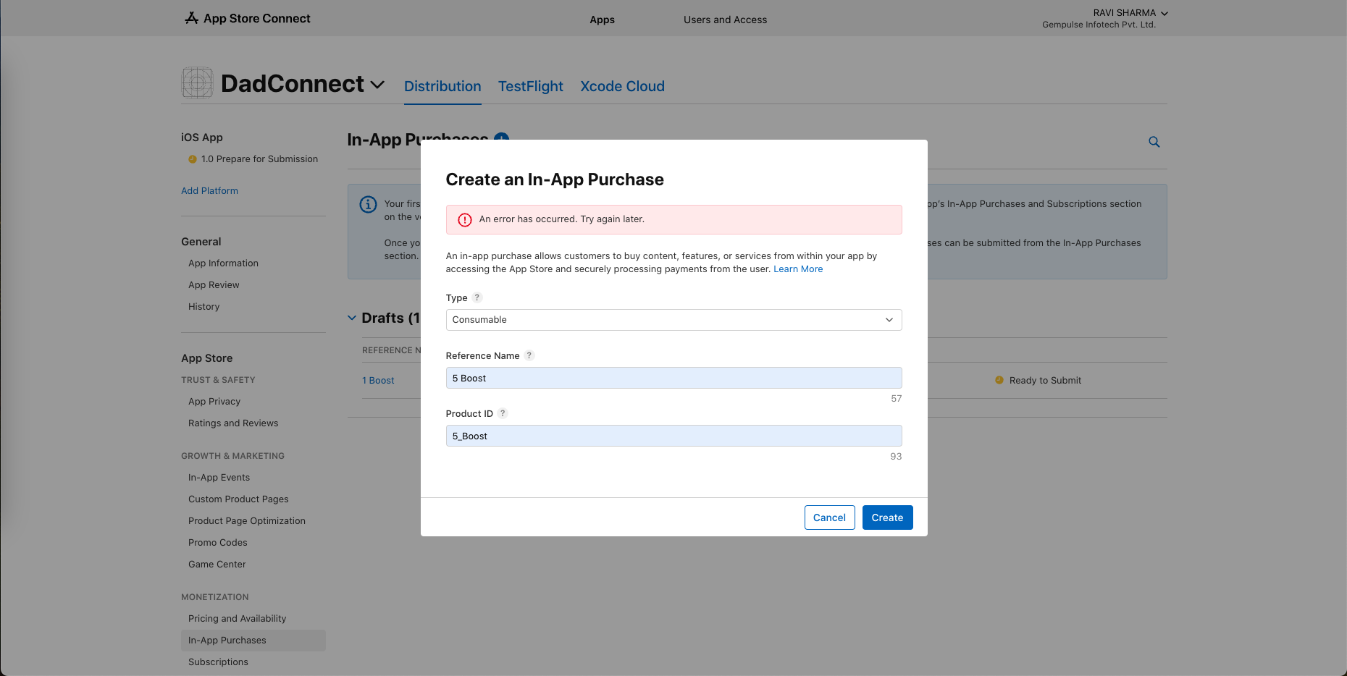Click the Create button
Image resolution: width=1347 pixels, height=676 pixels.
[x=887, y=517]
